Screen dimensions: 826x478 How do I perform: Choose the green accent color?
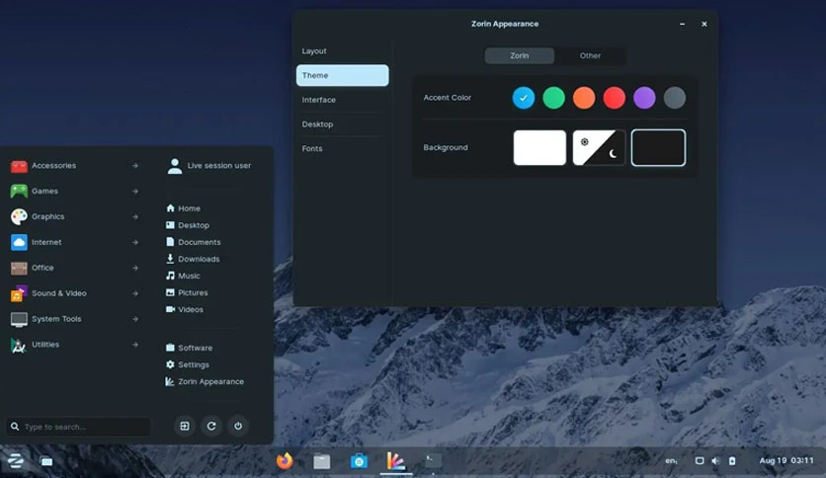coord(553,98)
